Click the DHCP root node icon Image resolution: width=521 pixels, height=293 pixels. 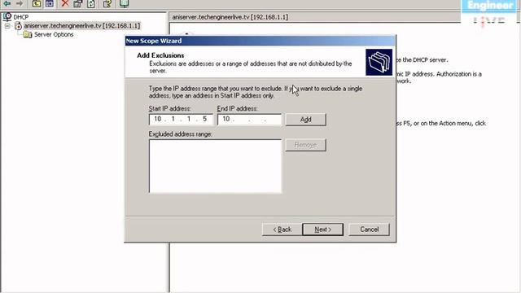[x=7, y=16]
